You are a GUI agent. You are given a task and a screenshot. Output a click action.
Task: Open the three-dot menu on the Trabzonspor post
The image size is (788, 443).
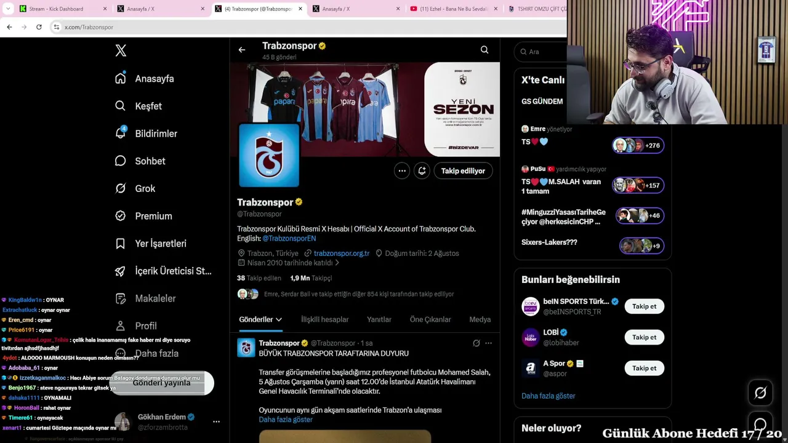pos(488,343)
